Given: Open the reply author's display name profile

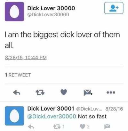Looking at the screenshot, I should tap(51, 109).
